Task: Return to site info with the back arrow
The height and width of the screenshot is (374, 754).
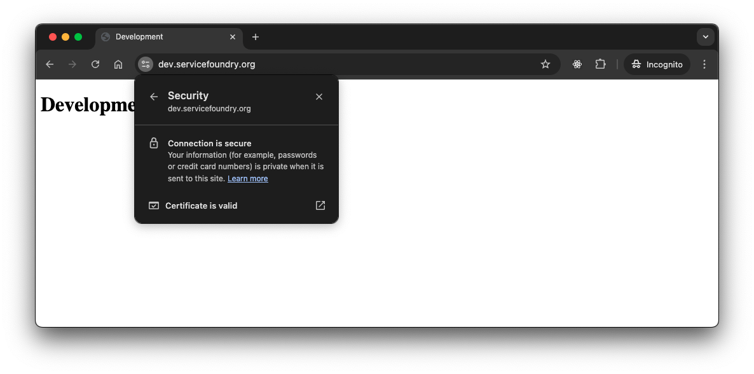Action: tap(153, 96)
